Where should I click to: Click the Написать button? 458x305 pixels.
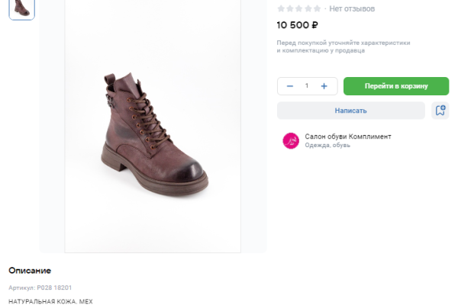350,111
